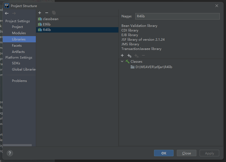Select the D:\WEAVER\e9jar\R4lib path entry
The image size is (226, 162).
(x=154, y=67)
